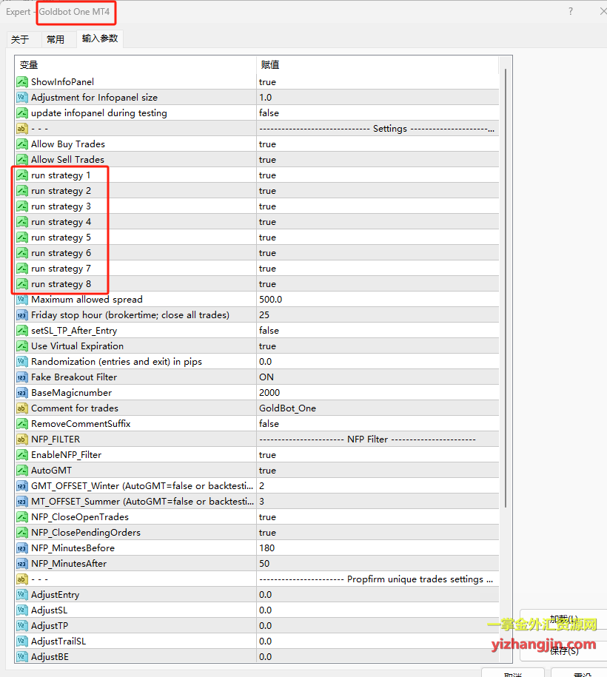Select the Allow Sell Trades row icon
The height and width of the screenshot is (677, 607).
22,159
